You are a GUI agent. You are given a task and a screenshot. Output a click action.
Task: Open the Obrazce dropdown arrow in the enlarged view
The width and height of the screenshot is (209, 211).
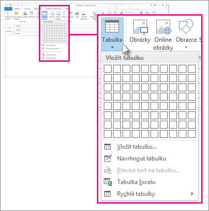pyautogui.click(x=186, y=48)
